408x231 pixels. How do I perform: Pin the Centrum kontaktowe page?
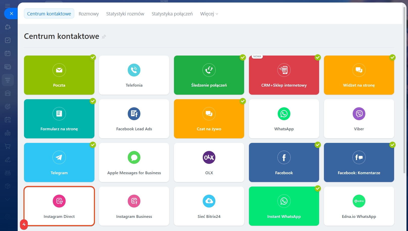pos(104,37)
